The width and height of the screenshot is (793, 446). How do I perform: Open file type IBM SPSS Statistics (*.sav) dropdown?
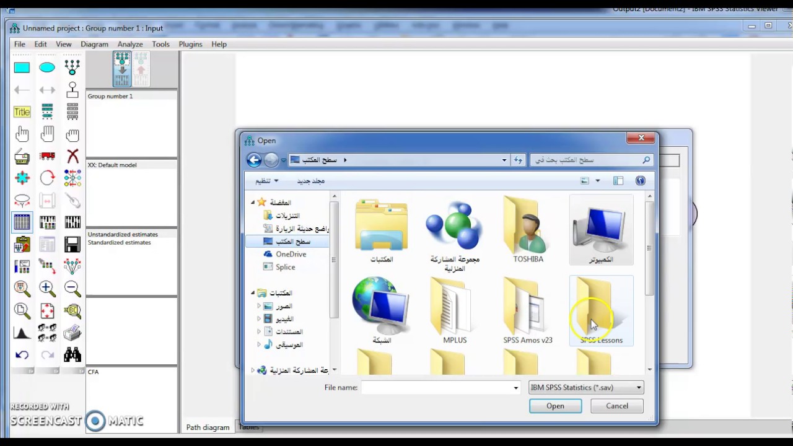click(x=586, y=387)
